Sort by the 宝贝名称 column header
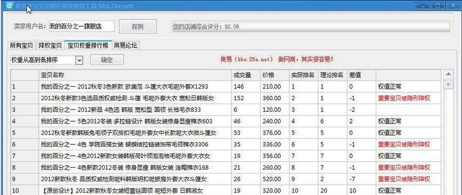Viewport: 462px width, 195px height. click(135, 75)
